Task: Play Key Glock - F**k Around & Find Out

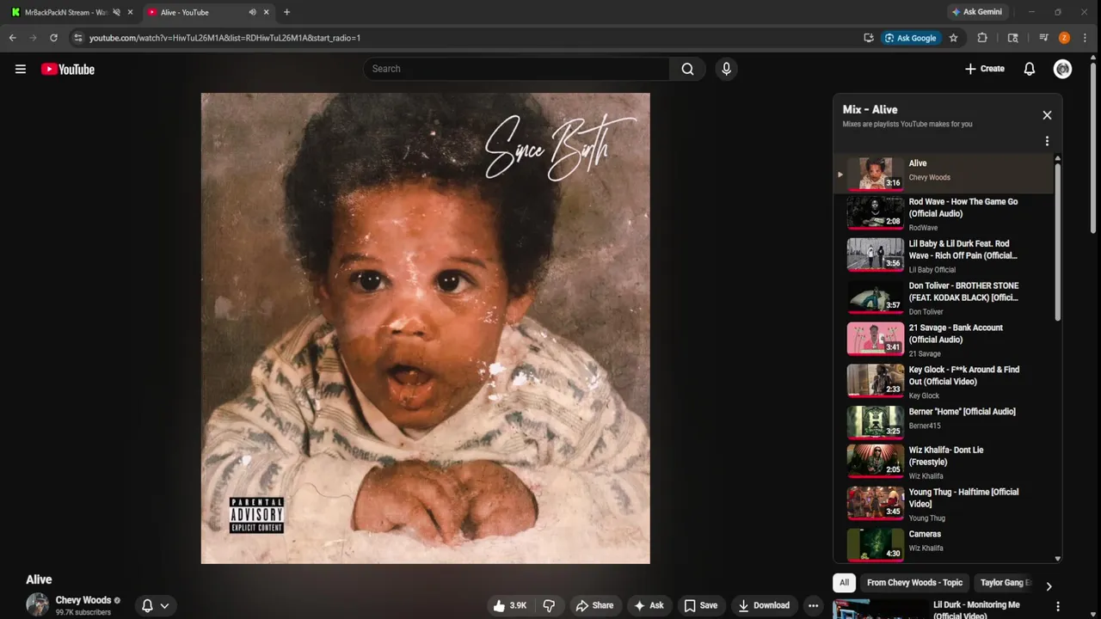Action: [944, 383]
